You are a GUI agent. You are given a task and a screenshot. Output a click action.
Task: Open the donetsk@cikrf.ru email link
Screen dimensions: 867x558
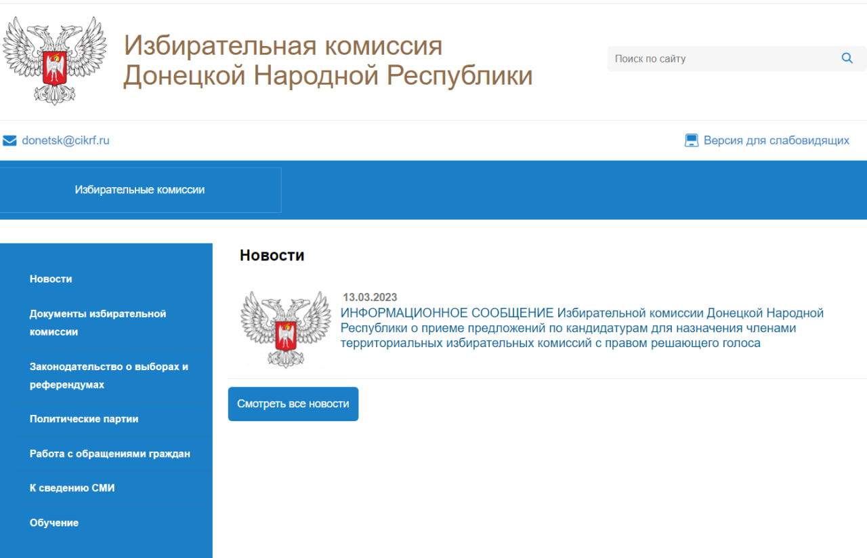(66, 140)
